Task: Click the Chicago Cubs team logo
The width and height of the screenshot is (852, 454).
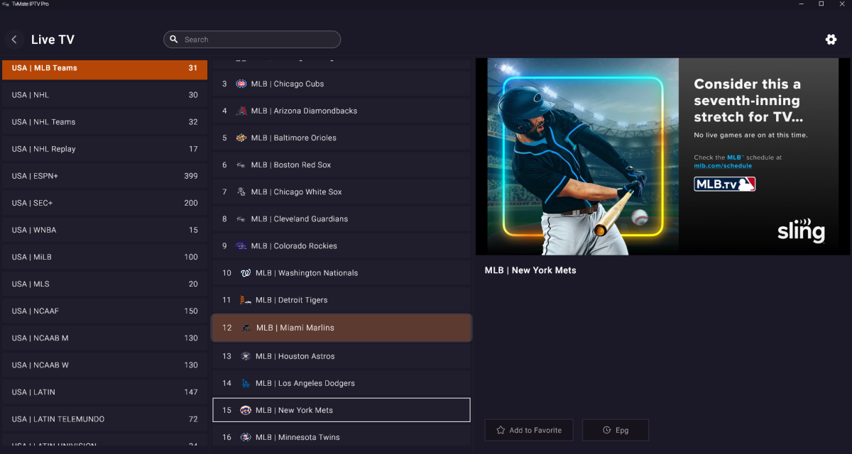Action: point(241,84)
